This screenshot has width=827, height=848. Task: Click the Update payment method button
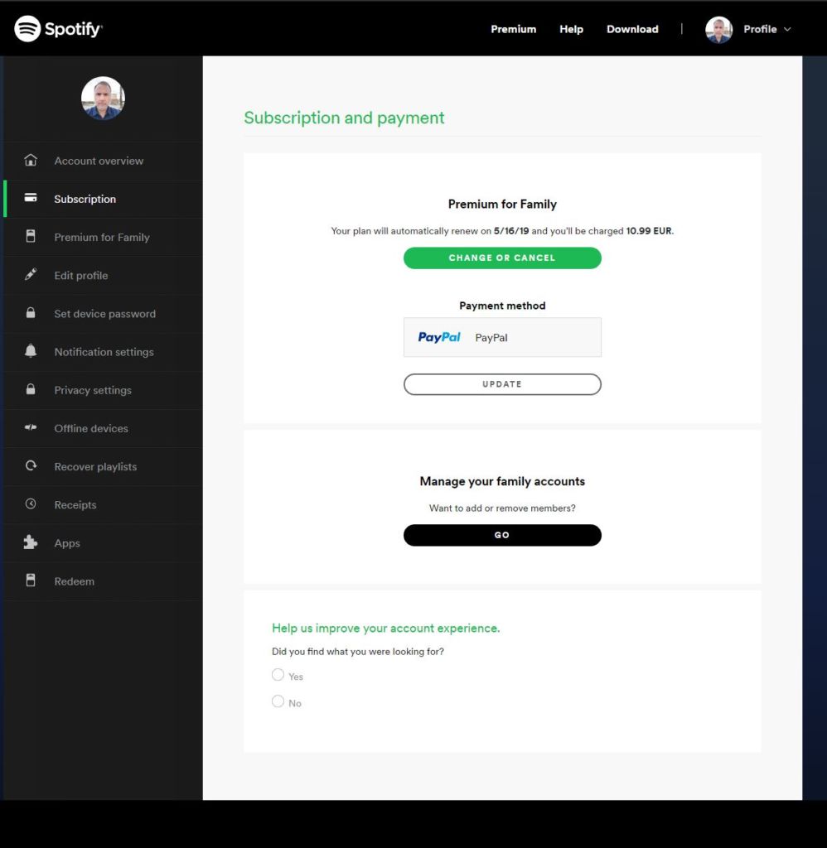click(502, 384)
